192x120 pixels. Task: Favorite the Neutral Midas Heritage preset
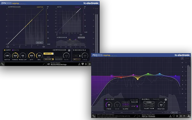(83, 64)
